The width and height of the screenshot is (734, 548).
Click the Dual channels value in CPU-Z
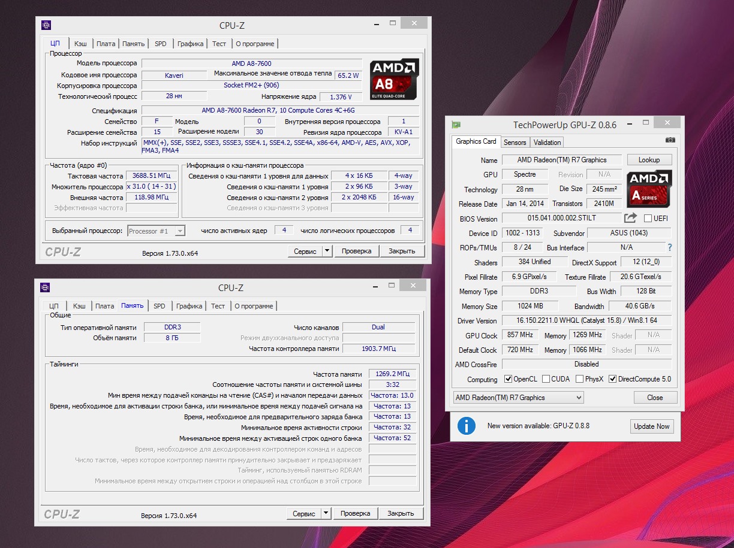[x=378, y=327]
